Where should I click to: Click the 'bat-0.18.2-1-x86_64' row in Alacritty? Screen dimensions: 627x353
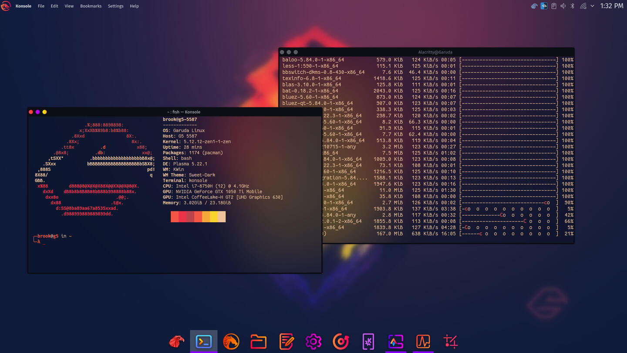click(428, 91)
